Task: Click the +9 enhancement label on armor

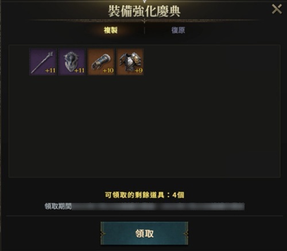Action: tap(139, 70)
